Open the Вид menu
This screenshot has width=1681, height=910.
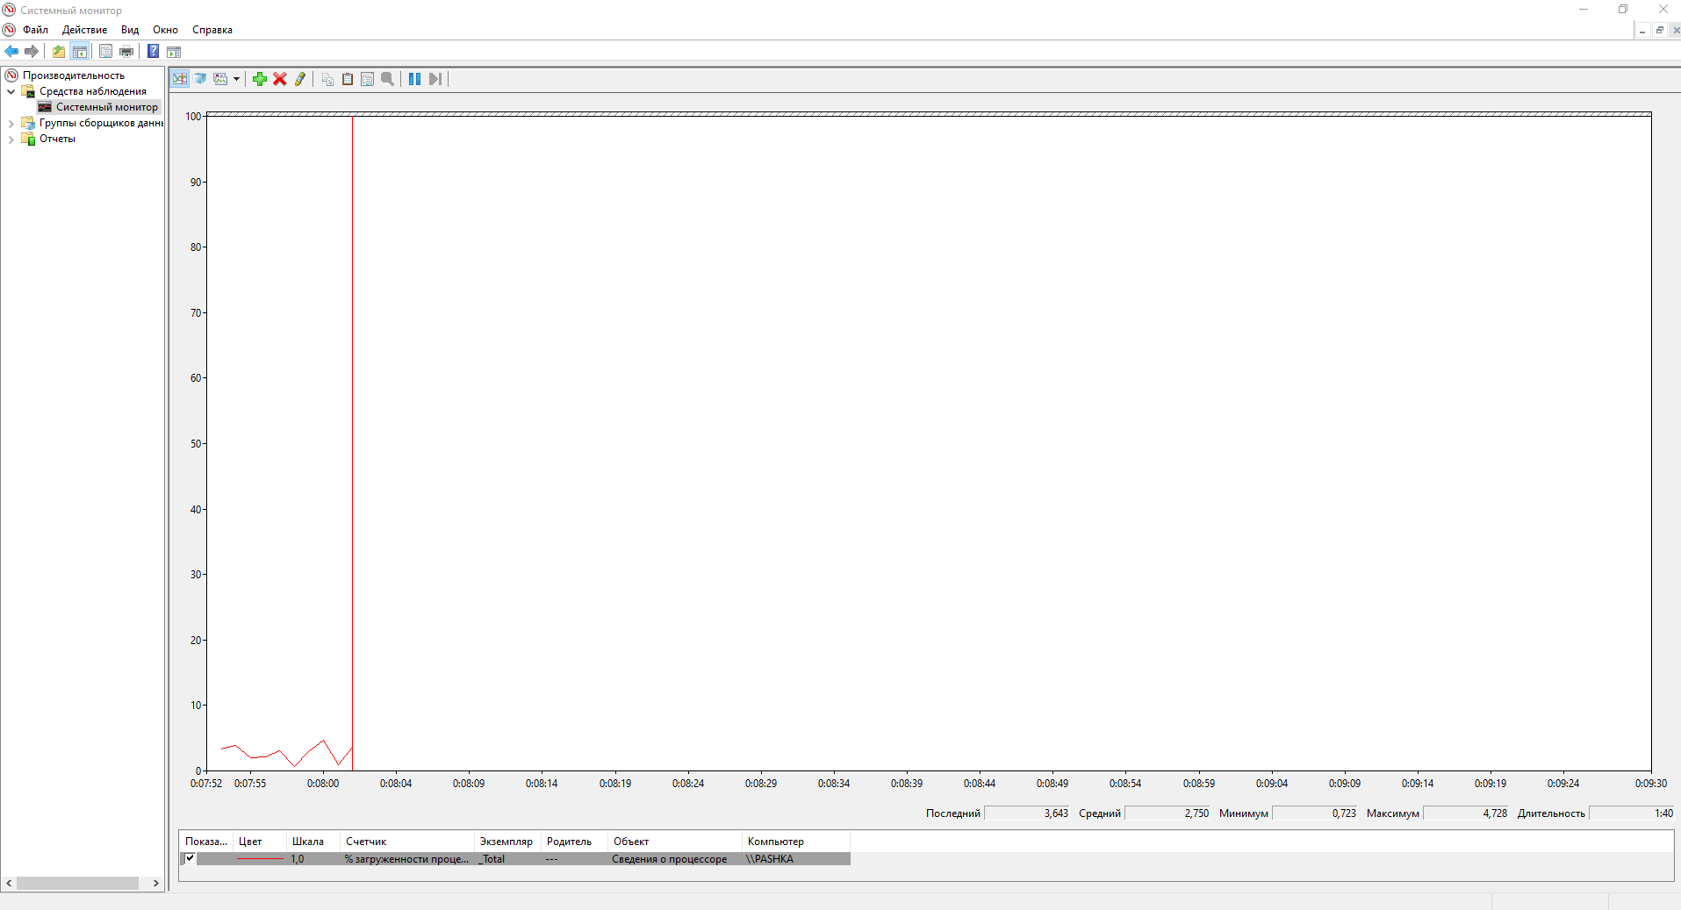click(x=130, y=30)
